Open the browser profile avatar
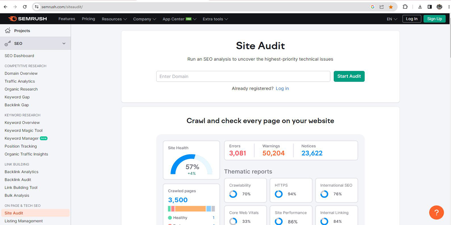Screen dimensions: 451x225 [x=439, y=7]
